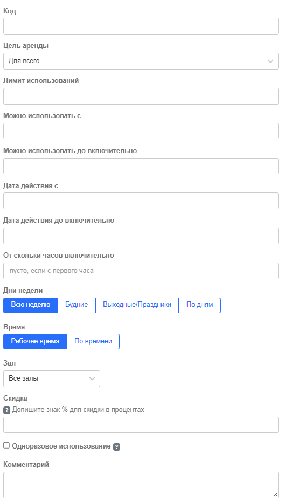The width and height of the screenshot is (284, 503).
Task: Focus the Код input field
Action: (141, 26)
